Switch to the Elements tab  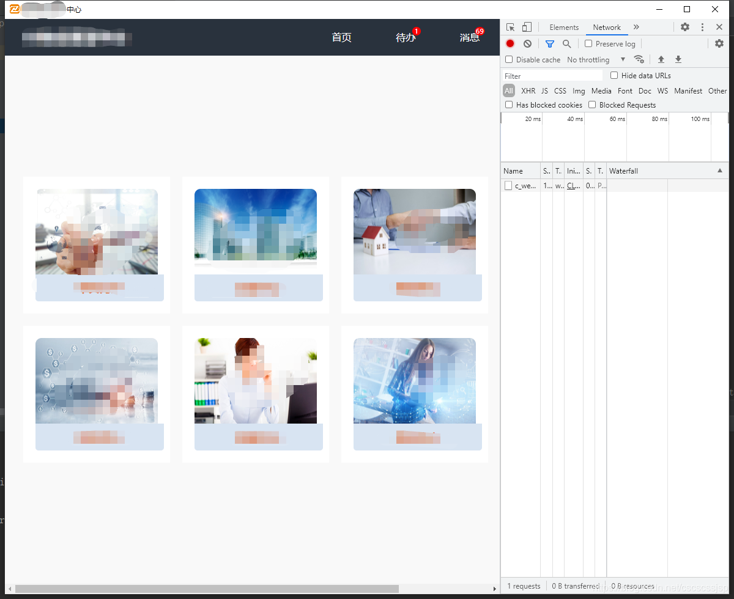click(564, 28)
